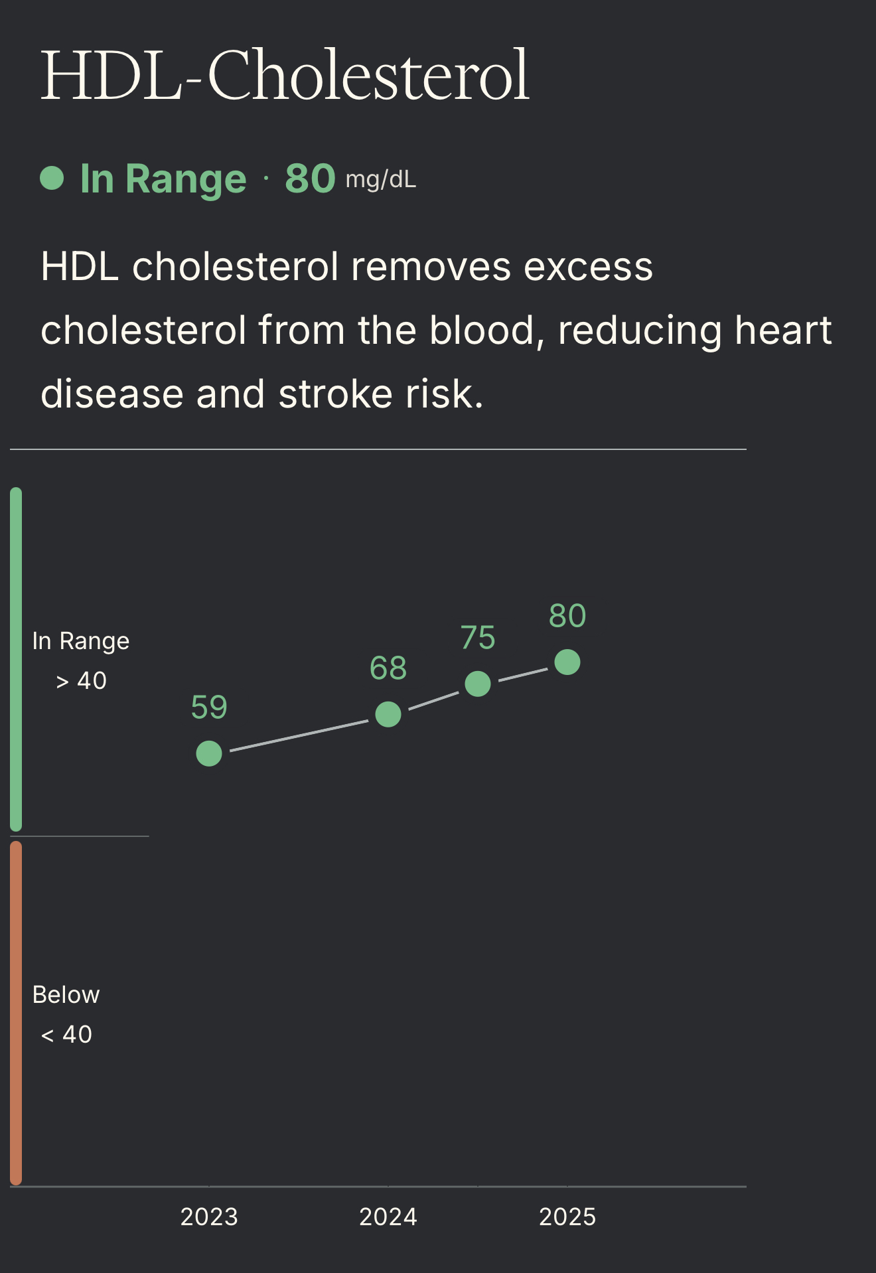Click the line segment between 59 and 68
Screen dimensions: 876x1273
click(299, 735)
